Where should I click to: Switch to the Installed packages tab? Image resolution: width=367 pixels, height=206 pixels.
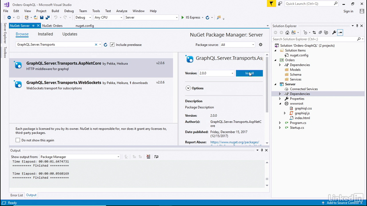tap(45, 34)
